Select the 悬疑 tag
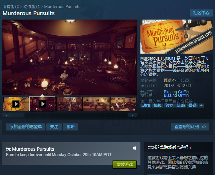The width and height of the screenshot is (215, 175). click(192, 106)
